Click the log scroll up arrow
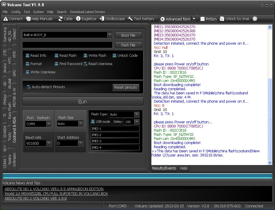275x210 pixels. (270, 27)
